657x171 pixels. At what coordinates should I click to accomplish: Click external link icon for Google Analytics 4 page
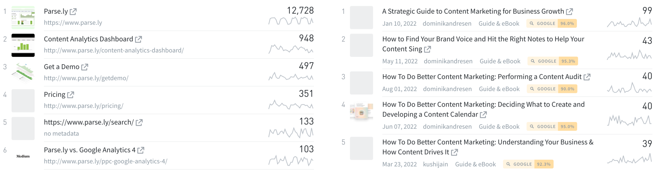[141, 150]
